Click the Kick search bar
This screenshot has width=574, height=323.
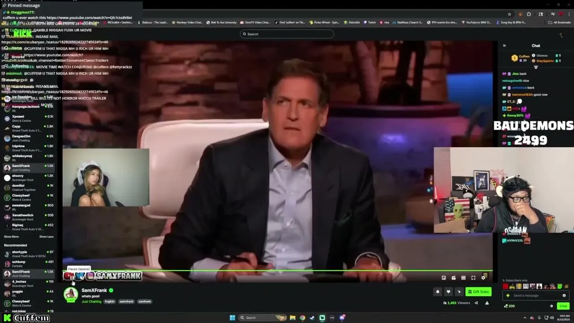(x=287, y=34)
